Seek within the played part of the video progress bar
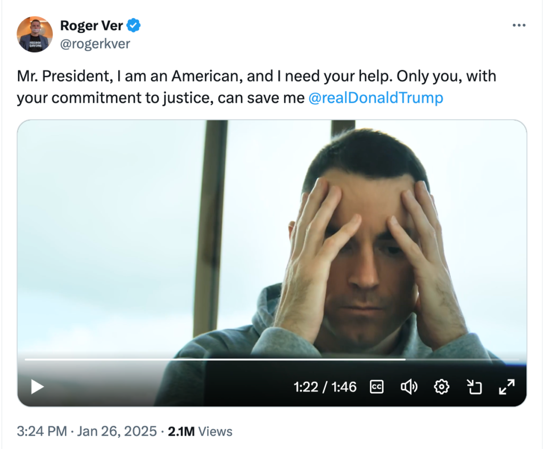 (x=213, y=360)
